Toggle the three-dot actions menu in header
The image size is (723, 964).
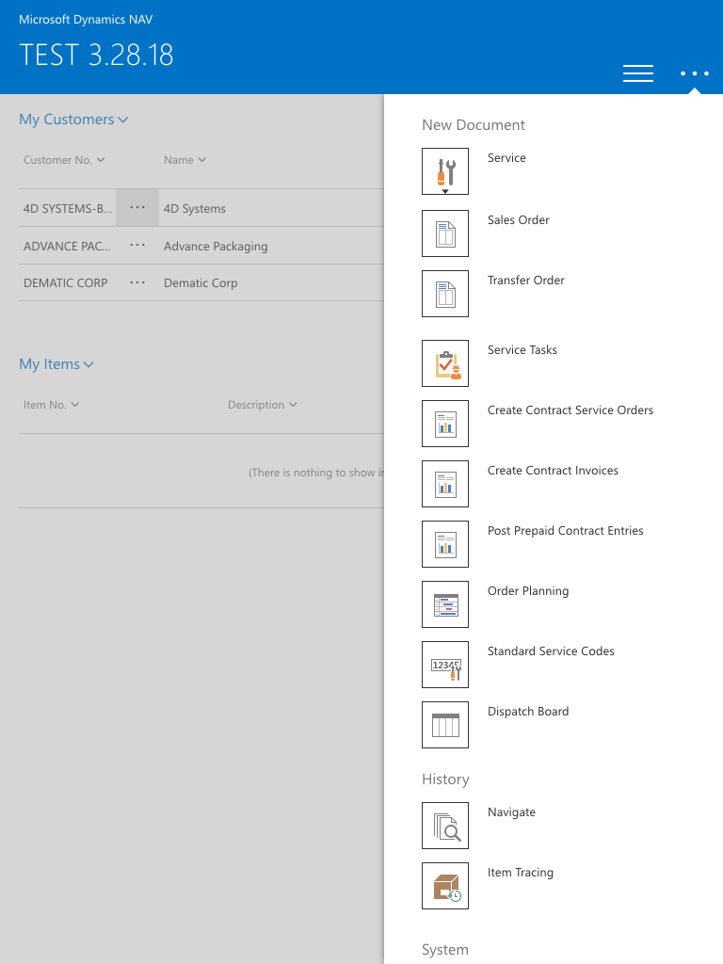[x=694, y=73]
